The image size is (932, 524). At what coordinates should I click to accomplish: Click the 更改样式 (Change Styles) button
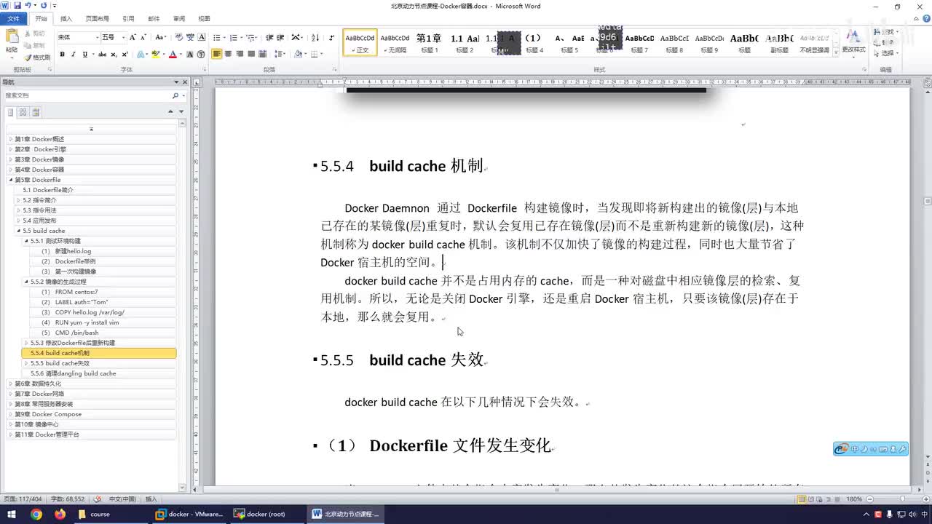point(853,43)
